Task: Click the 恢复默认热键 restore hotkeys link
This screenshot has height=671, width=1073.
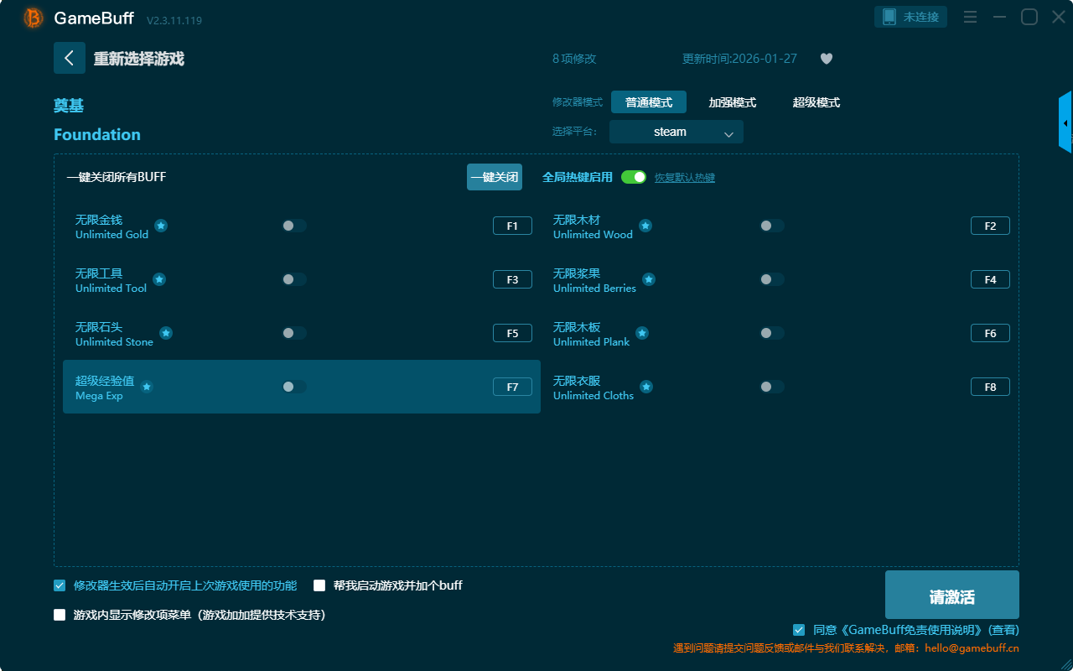Action: [685, 178]
